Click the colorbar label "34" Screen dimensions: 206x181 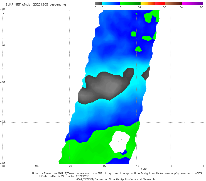(x=139, y=8)
